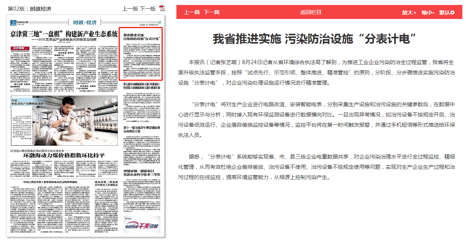Screen dimensions: 465x242
Task: Reset font size with 默认
Action: coord(444,13)
